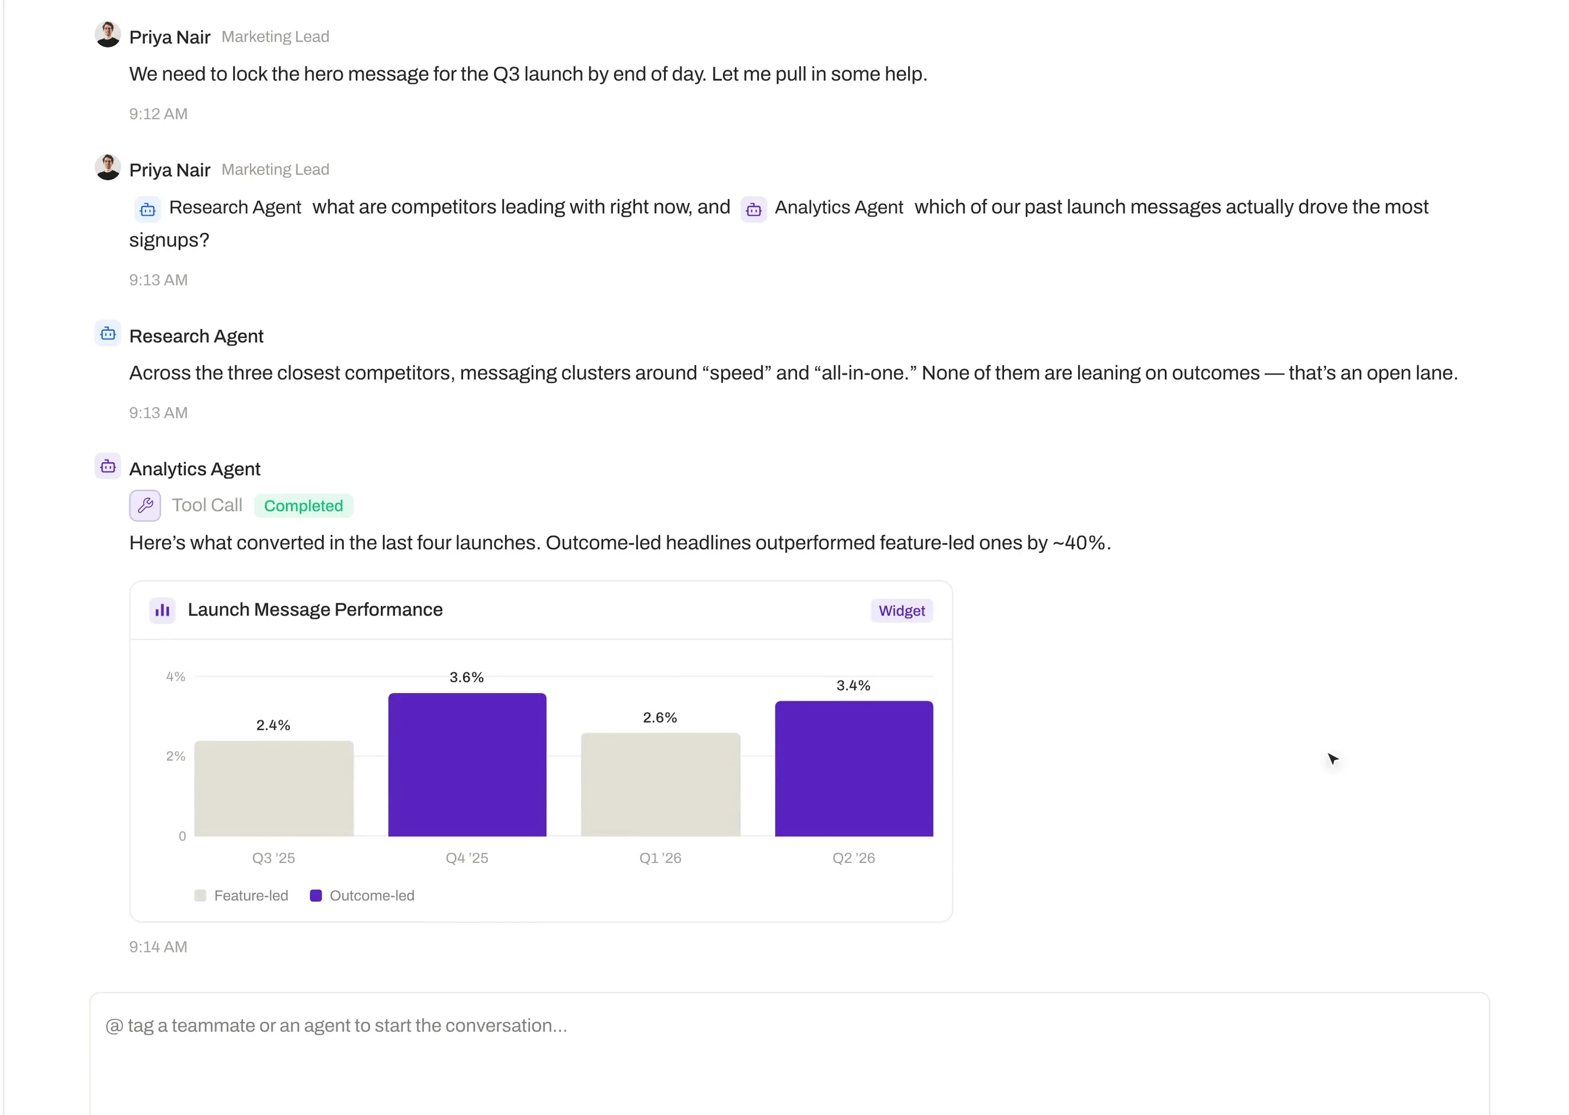
Task: Open the Analytics Agent's robot avatar icon
Action: (x=108, y=467)
